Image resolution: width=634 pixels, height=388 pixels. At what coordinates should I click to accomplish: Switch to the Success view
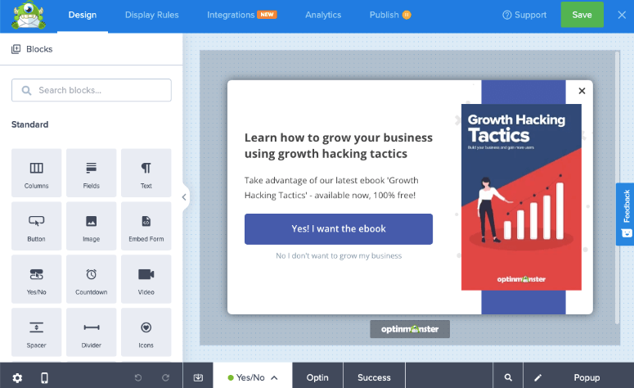(x=374, y=377)
